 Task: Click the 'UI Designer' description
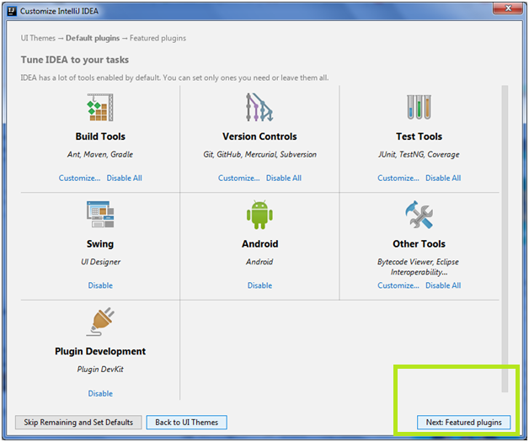coord(100,262)
